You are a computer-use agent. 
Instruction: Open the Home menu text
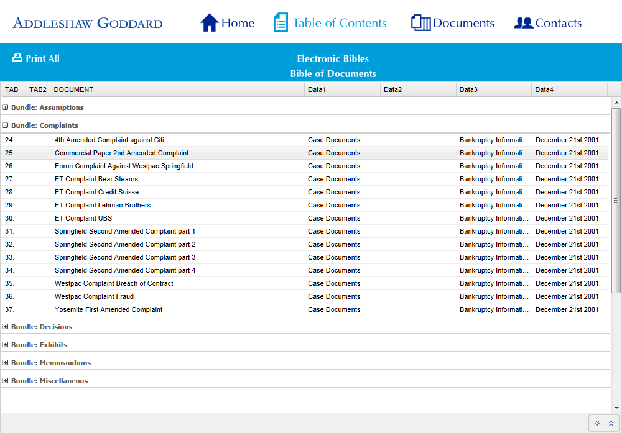pos(238,23)
